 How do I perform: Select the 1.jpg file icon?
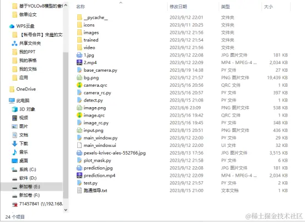[79, 55]
